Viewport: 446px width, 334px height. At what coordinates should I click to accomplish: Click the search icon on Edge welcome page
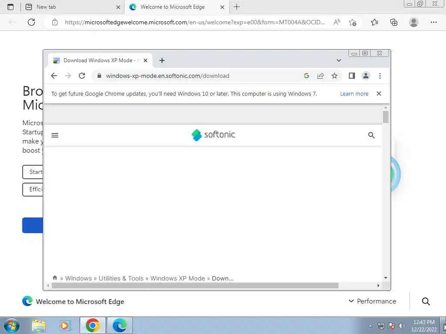pos(426,301)
